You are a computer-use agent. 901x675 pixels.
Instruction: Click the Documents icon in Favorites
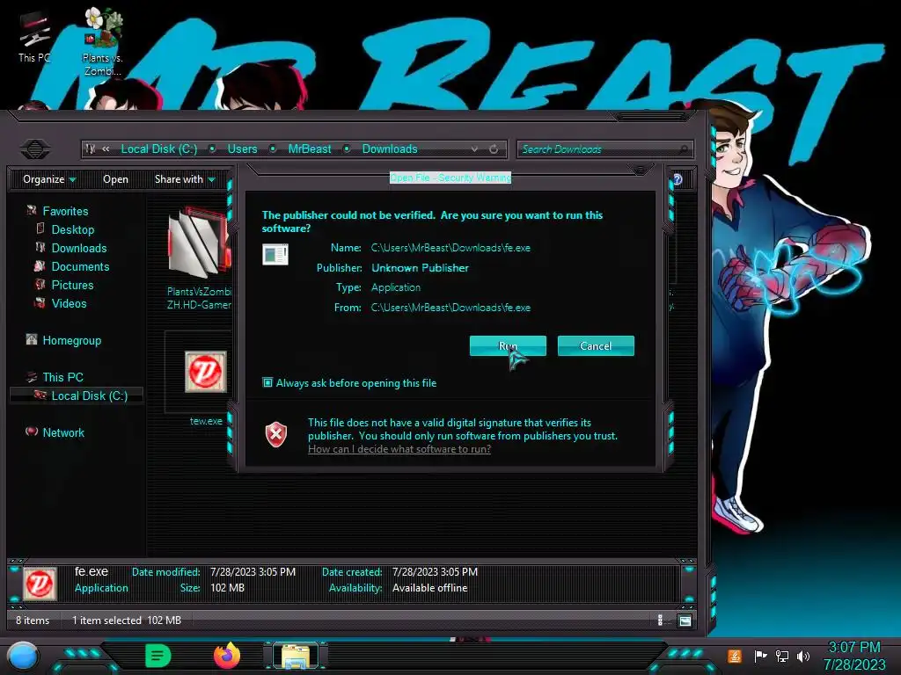[x=40, y=265]
